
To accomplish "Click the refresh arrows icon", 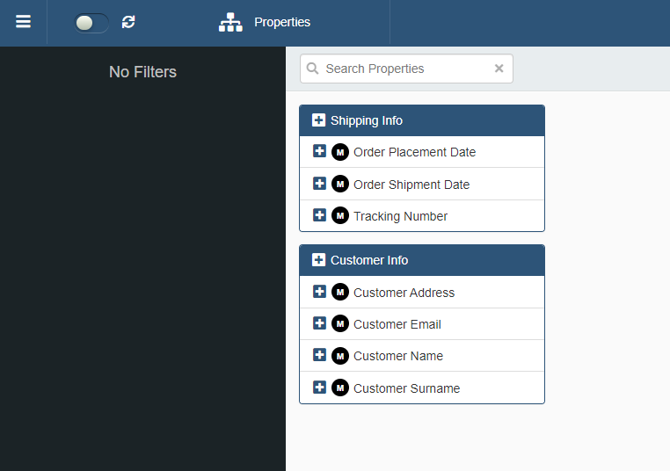I will (x=128, y=22).
